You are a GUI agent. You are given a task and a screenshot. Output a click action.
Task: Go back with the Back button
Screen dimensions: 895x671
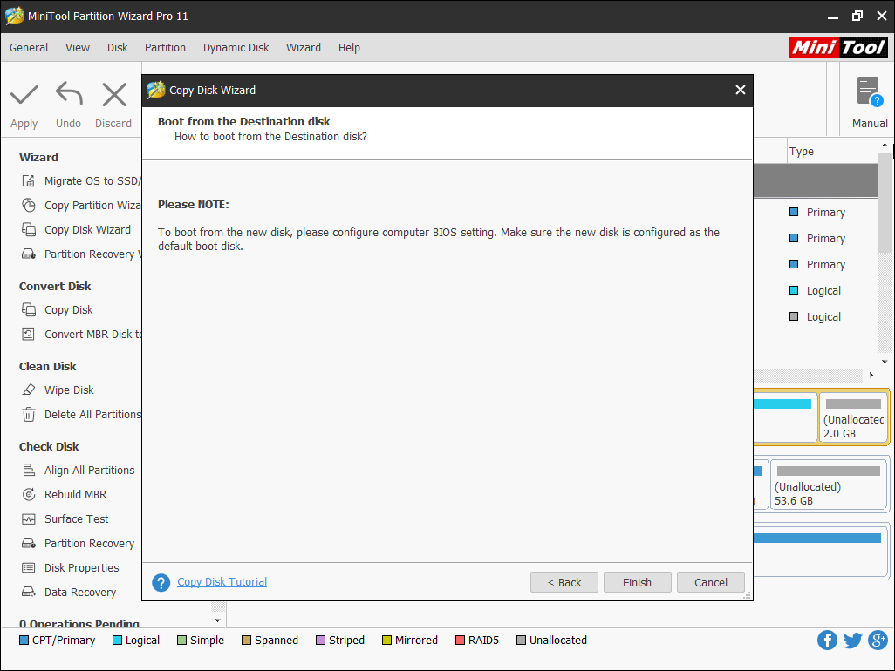pyautogui.click(x=564, y=583)
